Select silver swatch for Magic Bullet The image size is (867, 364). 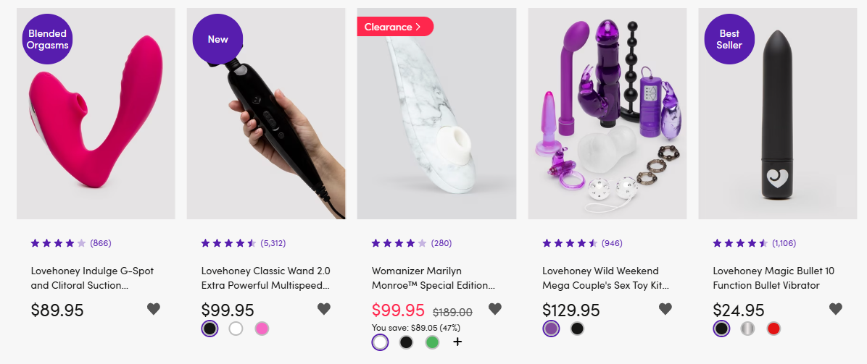point(747,329)
